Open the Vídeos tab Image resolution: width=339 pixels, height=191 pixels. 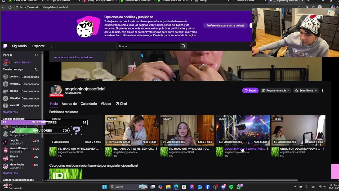click(x=106, y=104)
